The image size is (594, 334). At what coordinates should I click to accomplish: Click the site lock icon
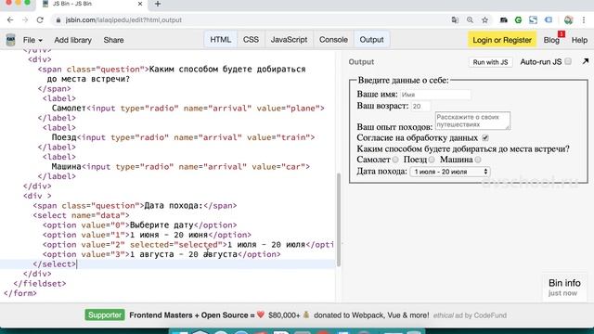tap(58, 20)
